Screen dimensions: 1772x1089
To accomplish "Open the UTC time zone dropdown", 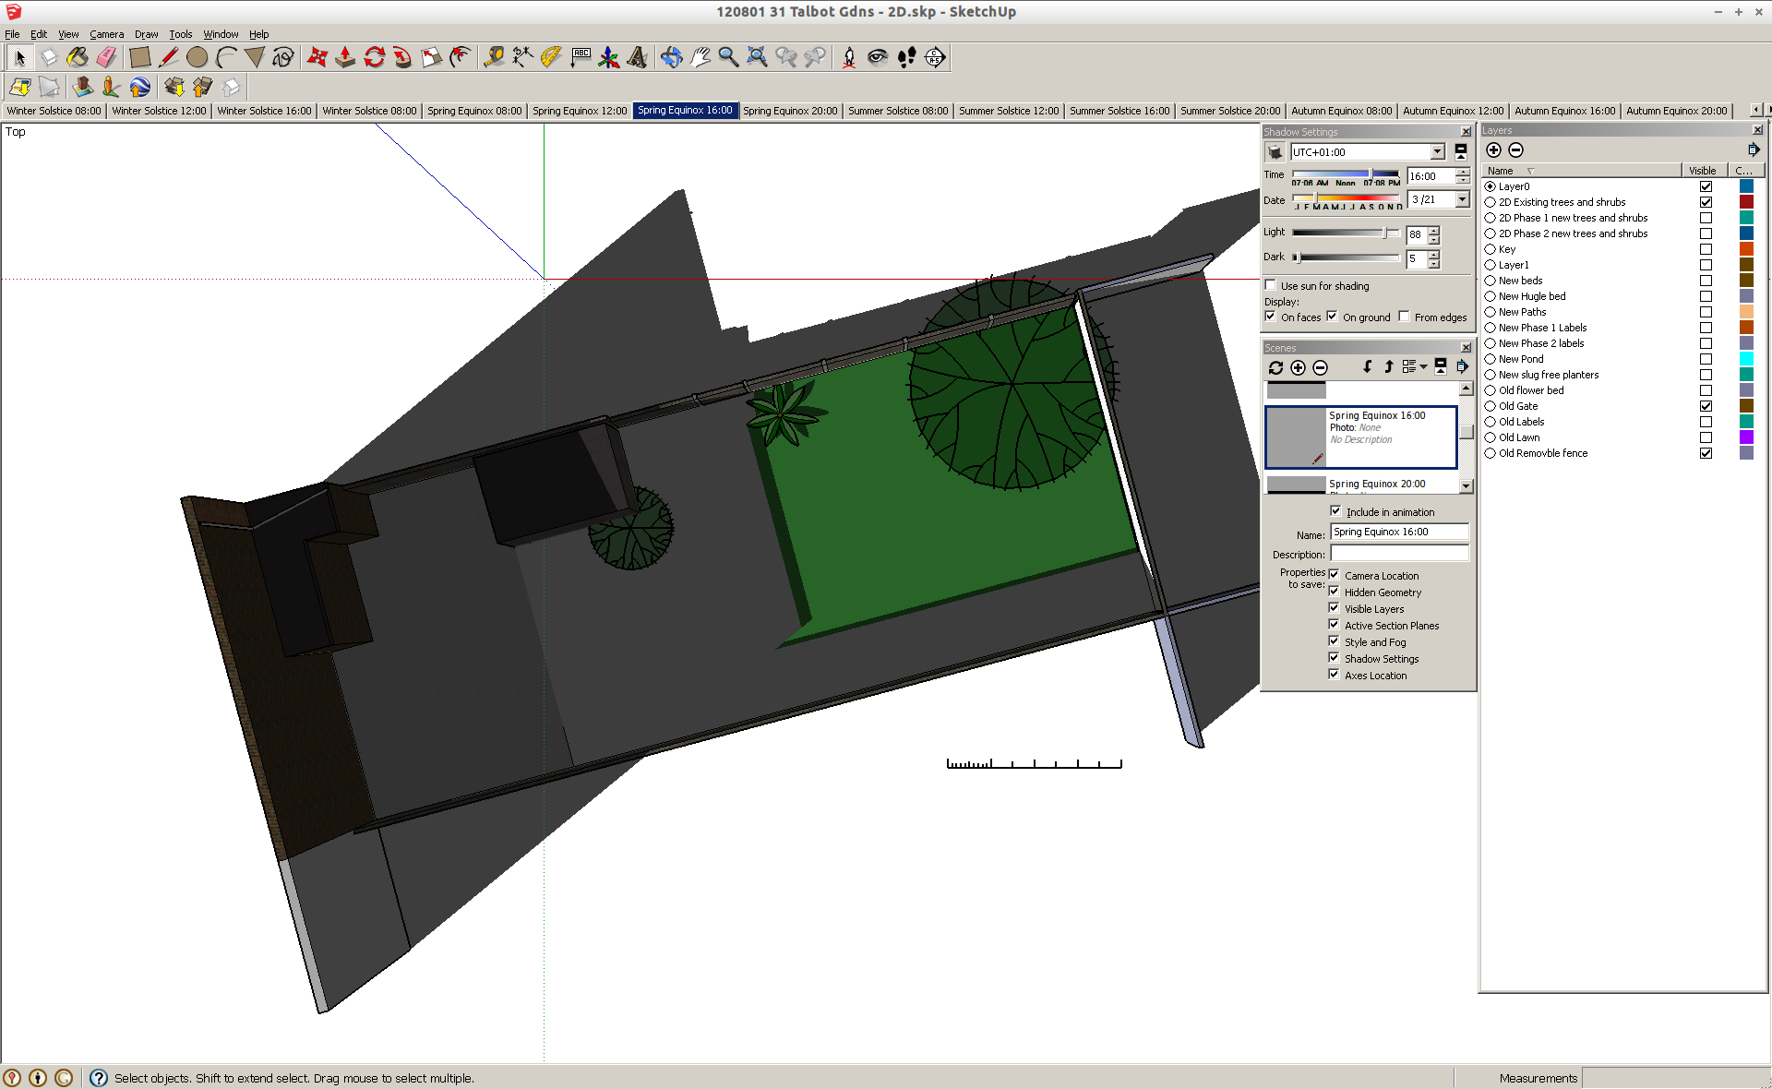I will coord(1437,152).
